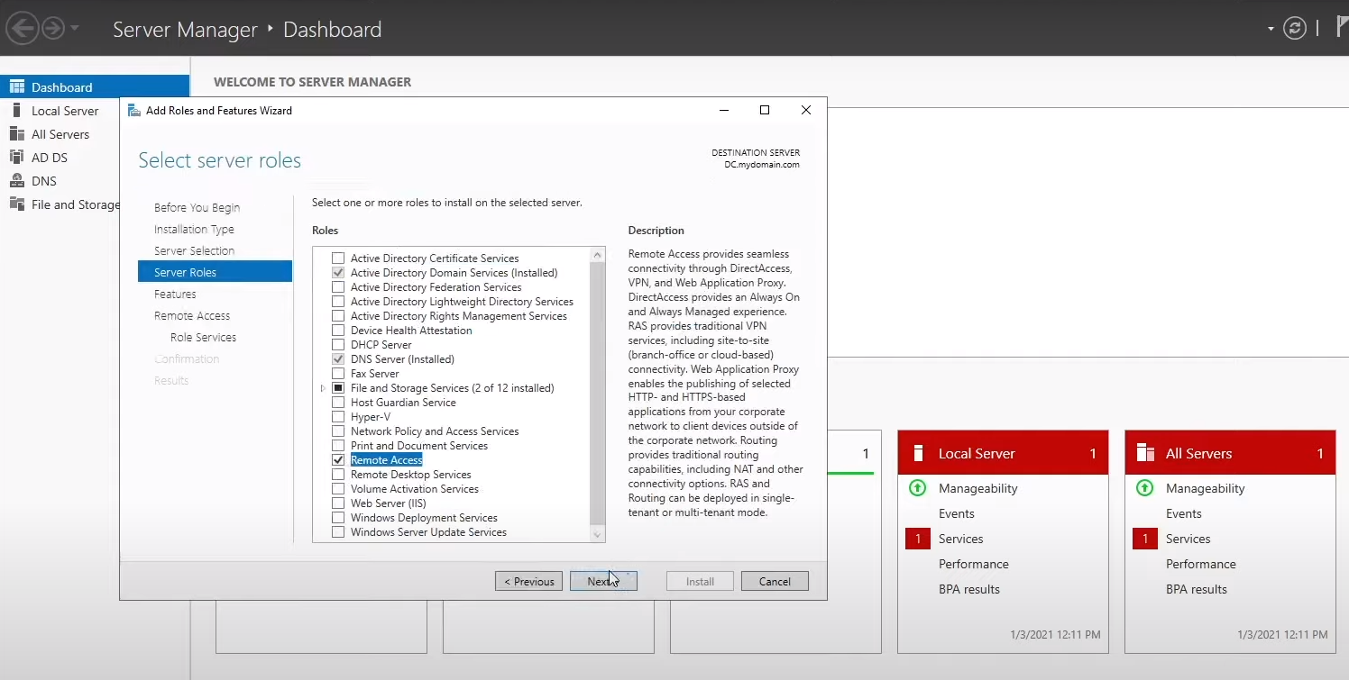Click the Cancel button in wizard
1349x680 pixels.
tap(775, 581)
